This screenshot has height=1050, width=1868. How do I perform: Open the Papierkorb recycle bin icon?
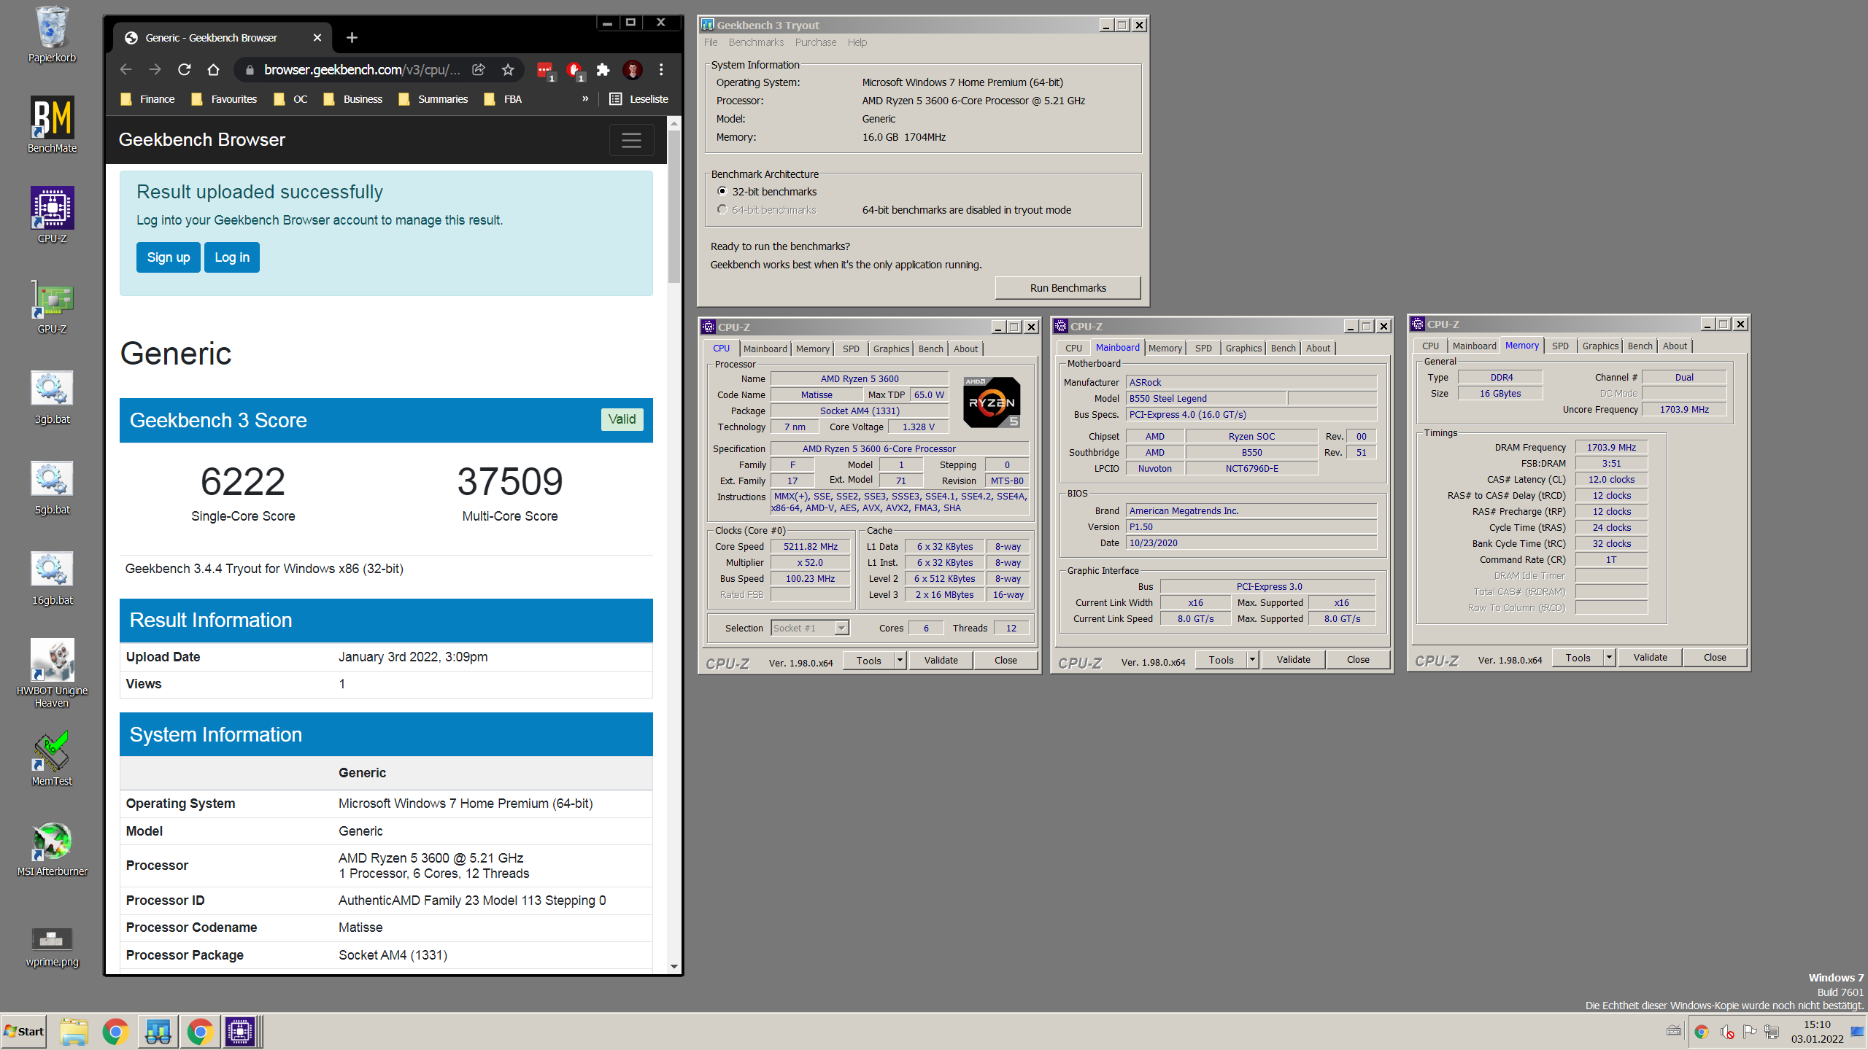click(x=52, y=35)
